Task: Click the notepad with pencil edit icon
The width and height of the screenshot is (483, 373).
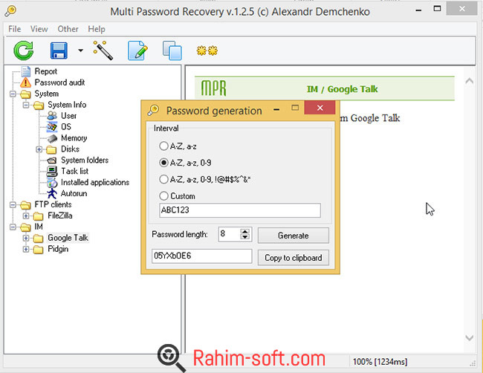Action: [137, 51]
